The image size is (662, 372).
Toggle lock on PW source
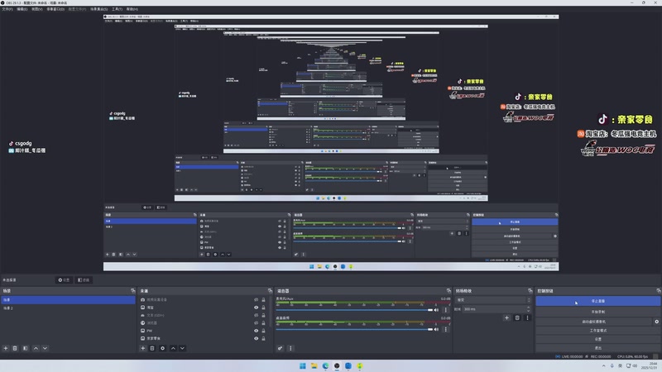tap(263, 331)
